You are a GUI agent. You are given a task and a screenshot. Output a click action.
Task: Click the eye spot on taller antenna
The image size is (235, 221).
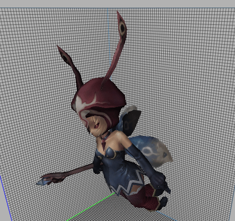122,27
